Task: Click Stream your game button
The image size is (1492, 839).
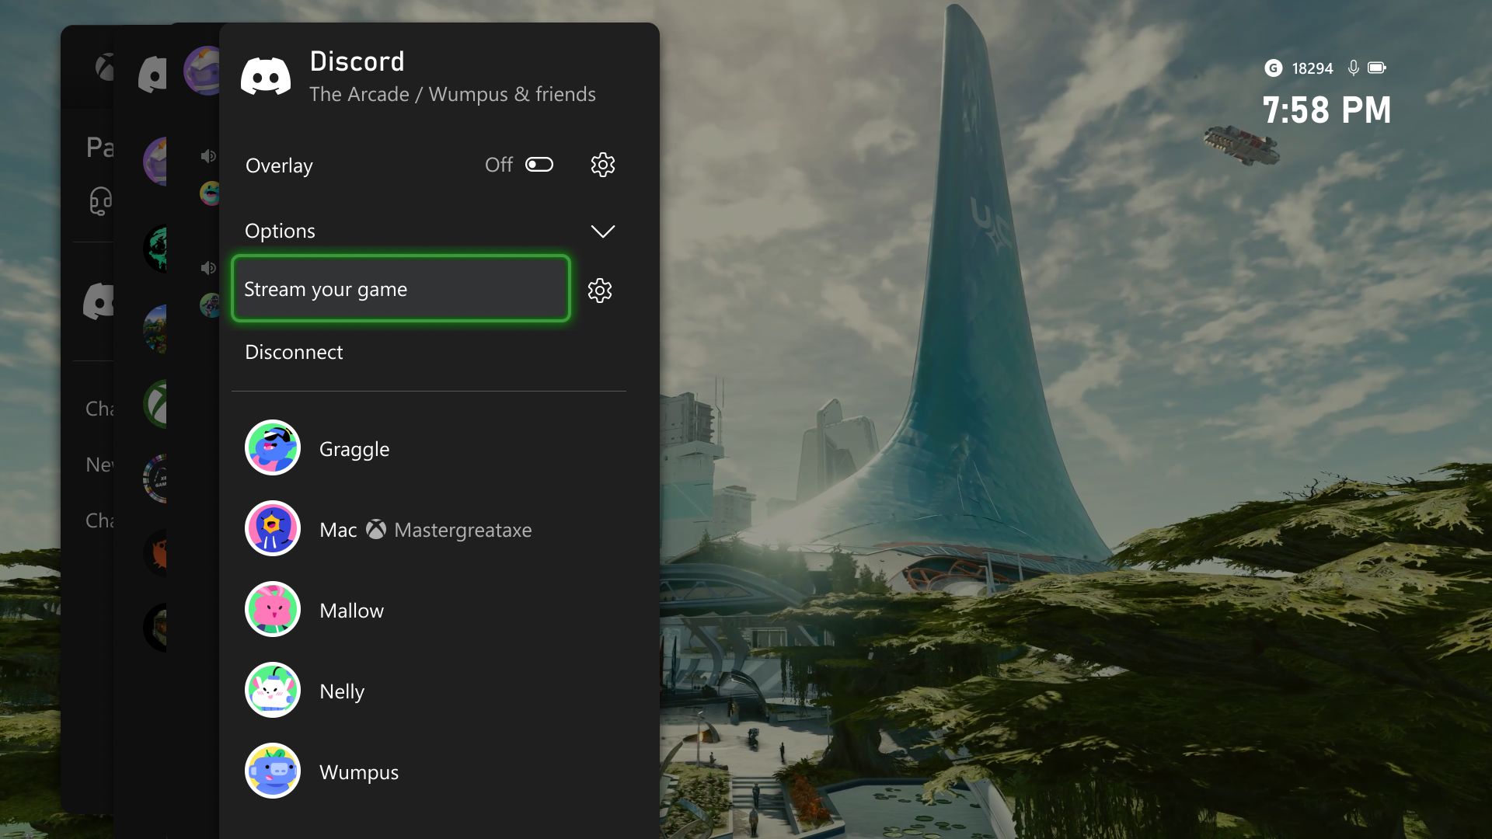Action: [399, 289]
